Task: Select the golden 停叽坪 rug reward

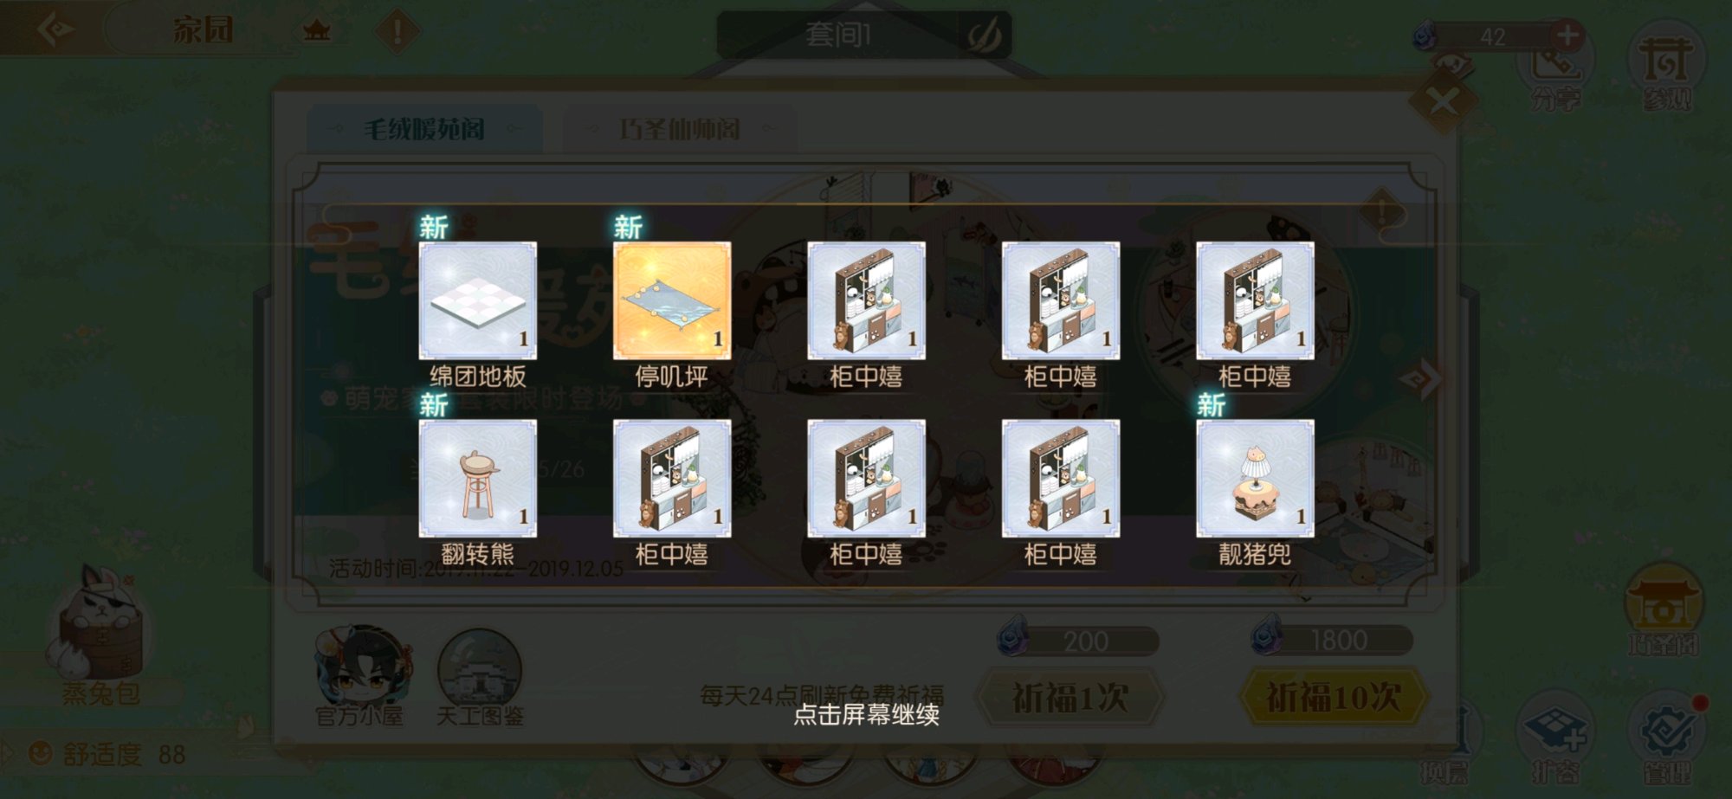Action: [672, 300]
